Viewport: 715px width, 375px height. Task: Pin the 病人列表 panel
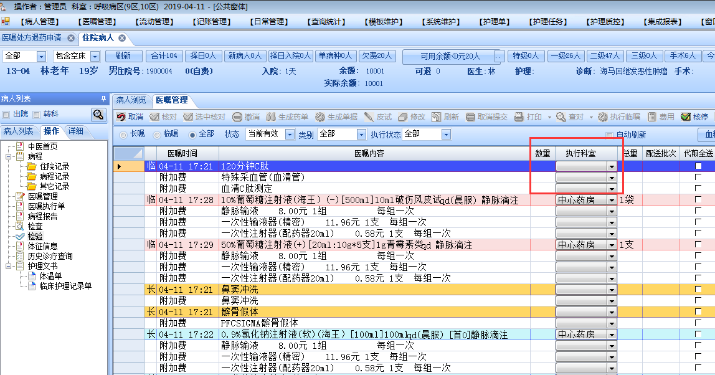point(103,98)
